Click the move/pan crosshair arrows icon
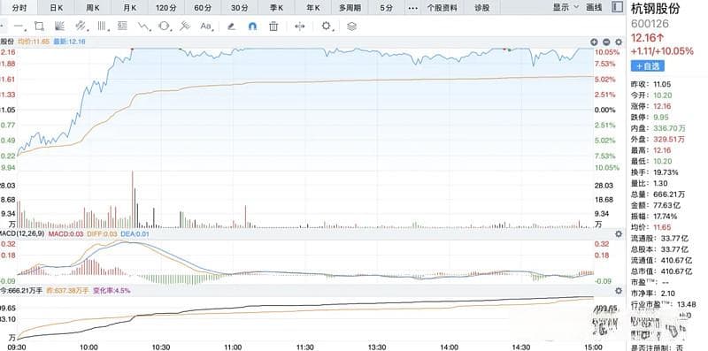 (x=299, y=27)
